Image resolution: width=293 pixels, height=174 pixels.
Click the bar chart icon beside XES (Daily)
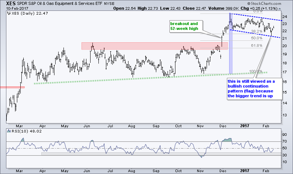9,13
